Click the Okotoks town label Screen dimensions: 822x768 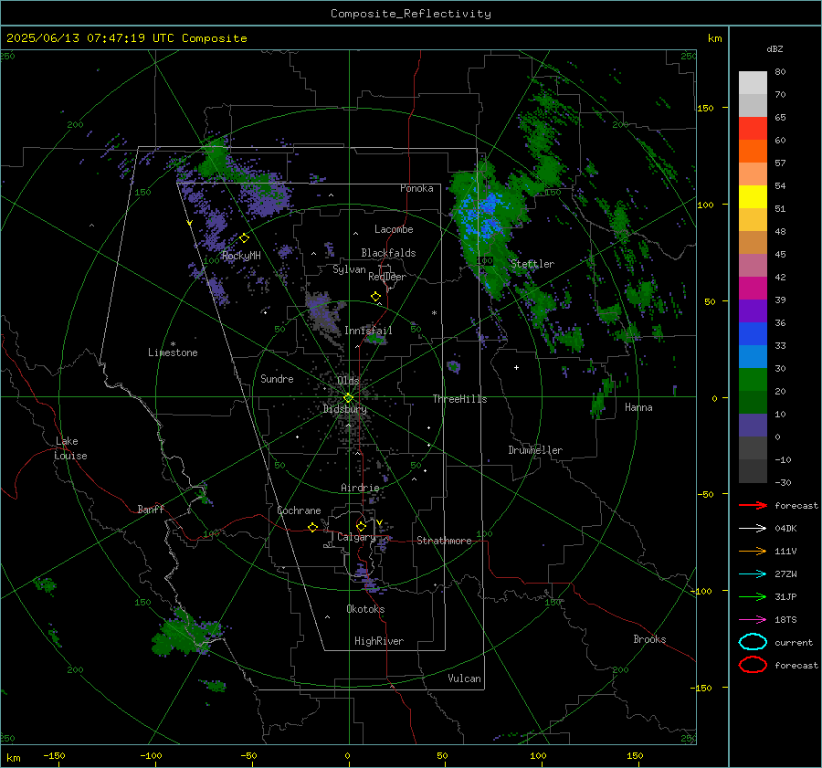[x=365, y=608]
